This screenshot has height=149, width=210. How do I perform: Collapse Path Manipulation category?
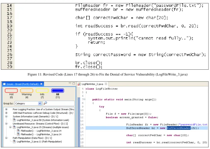pos(6,138)
